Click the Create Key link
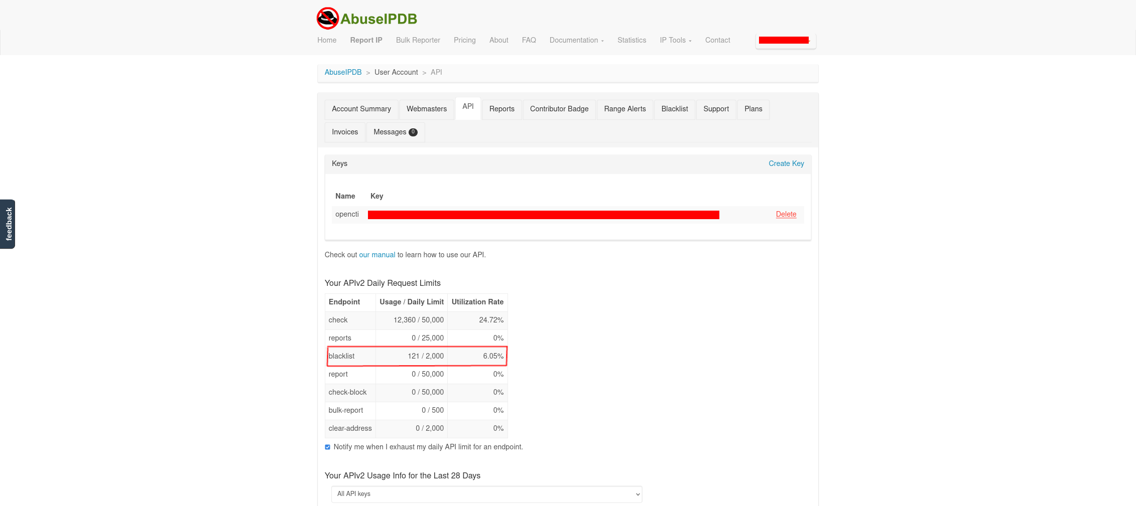This screenshot has width=1136, height=506. [x=786, y=163]
